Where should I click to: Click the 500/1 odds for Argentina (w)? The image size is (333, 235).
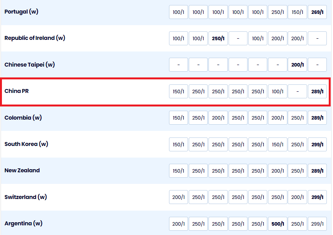point(277,224)
